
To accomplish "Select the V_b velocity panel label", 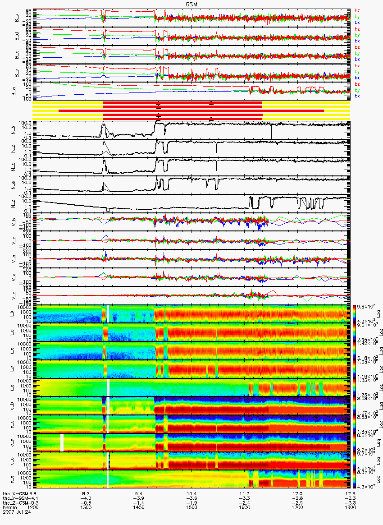I will coord(14,222).
